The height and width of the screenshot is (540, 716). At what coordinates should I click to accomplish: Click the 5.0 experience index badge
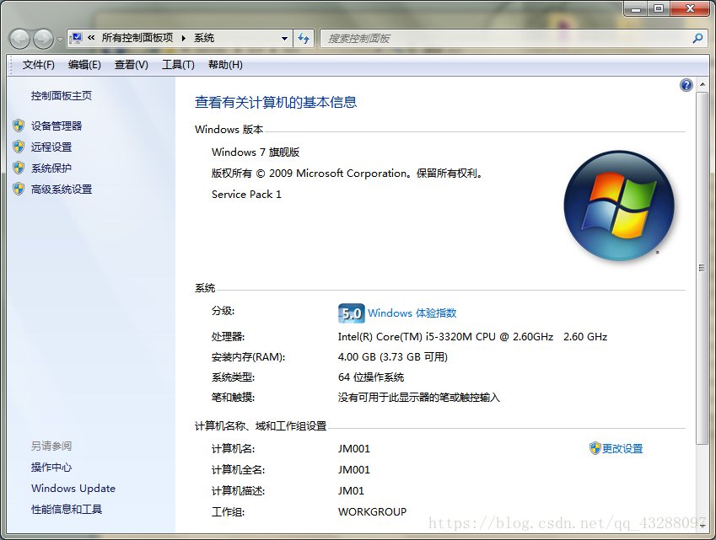click(x=351, y=313)
